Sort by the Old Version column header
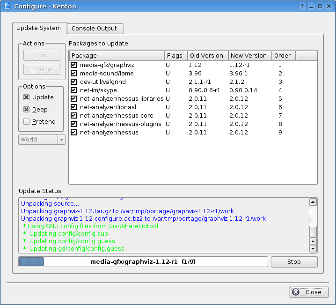The height and width of the screenshot is (305, 336). pyautogui.click(x=208, y=56)
